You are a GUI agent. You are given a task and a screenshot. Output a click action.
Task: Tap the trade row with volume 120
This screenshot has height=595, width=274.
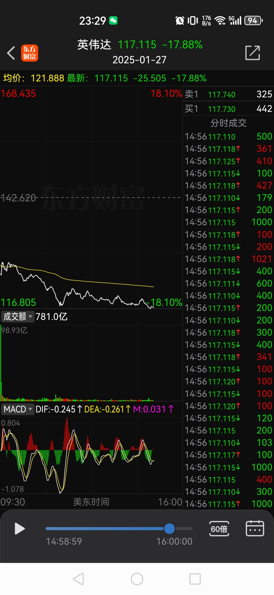[228, 418]
